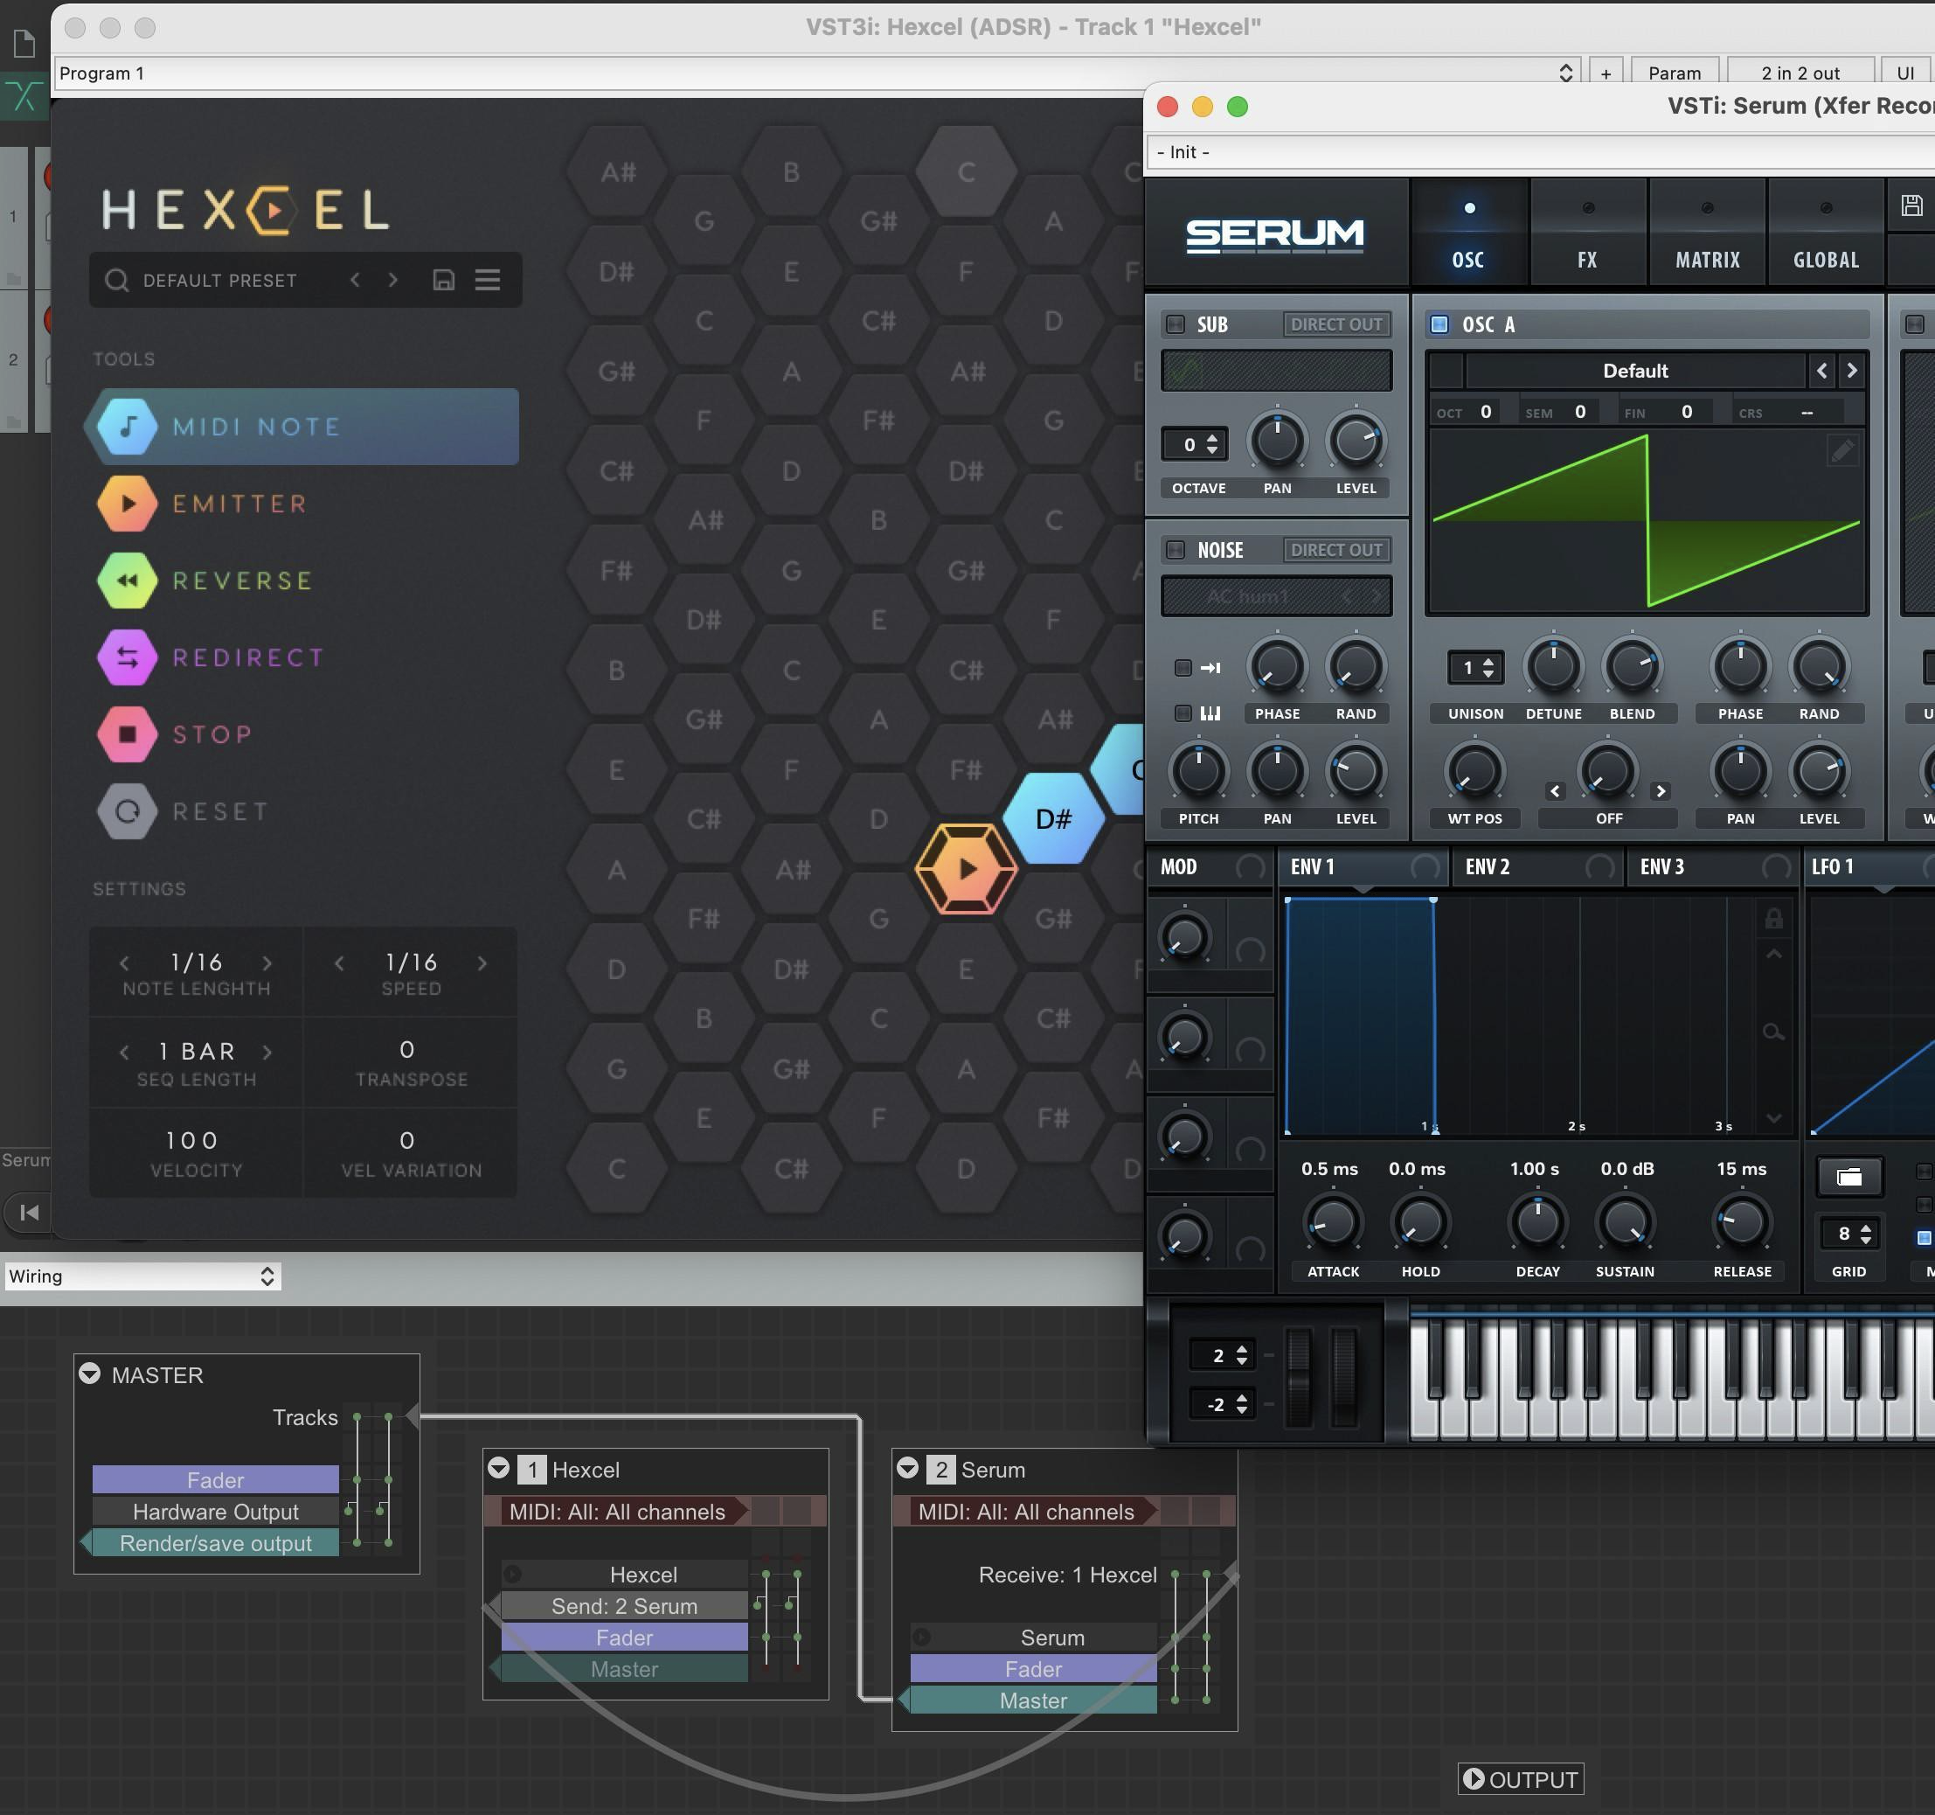Go to previous Hexcel preset arrow
The image size is (1935, 1815).
tap(355, 281)
